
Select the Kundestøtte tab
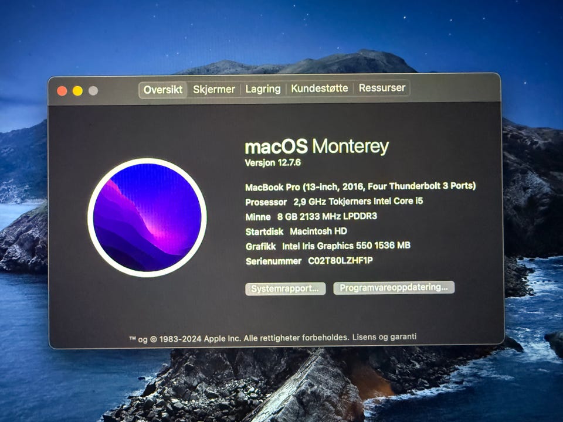319,89
